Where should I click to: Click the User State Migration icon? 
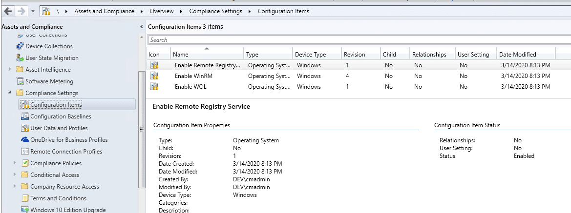pos(20,58)
